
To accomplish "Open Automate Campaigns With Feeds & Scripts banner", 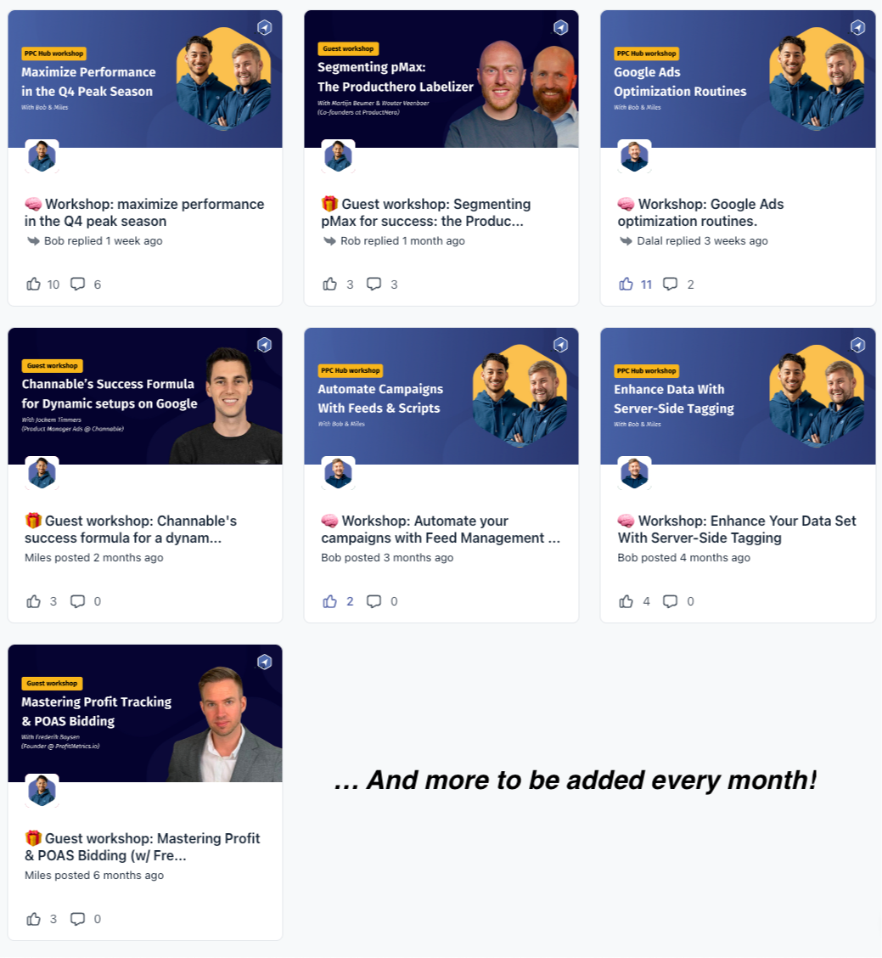I will [x=441, y=396].
